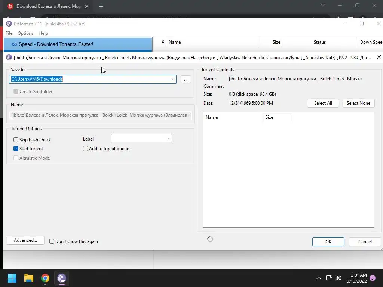383x287 pixels.
Task: Open notification center badge
Action: (x=373, y=278)
